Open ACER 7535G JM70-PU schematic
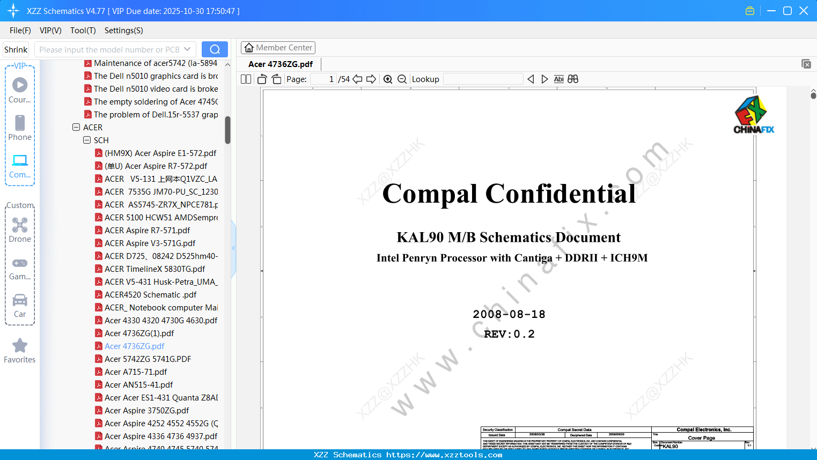The image size is (817, 460). point(156,192)
